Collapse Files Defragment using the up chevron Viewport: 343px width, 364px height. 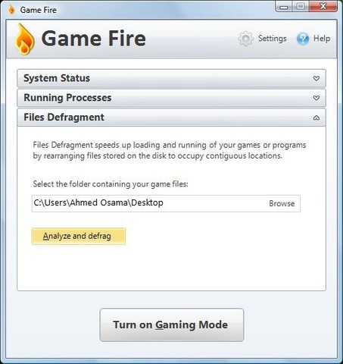[316, 118]
